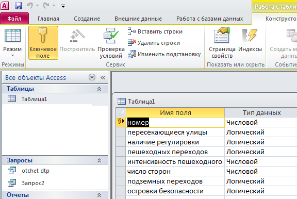Select the число сторон field name cell
Screen dimensions: 297x199
175,172
